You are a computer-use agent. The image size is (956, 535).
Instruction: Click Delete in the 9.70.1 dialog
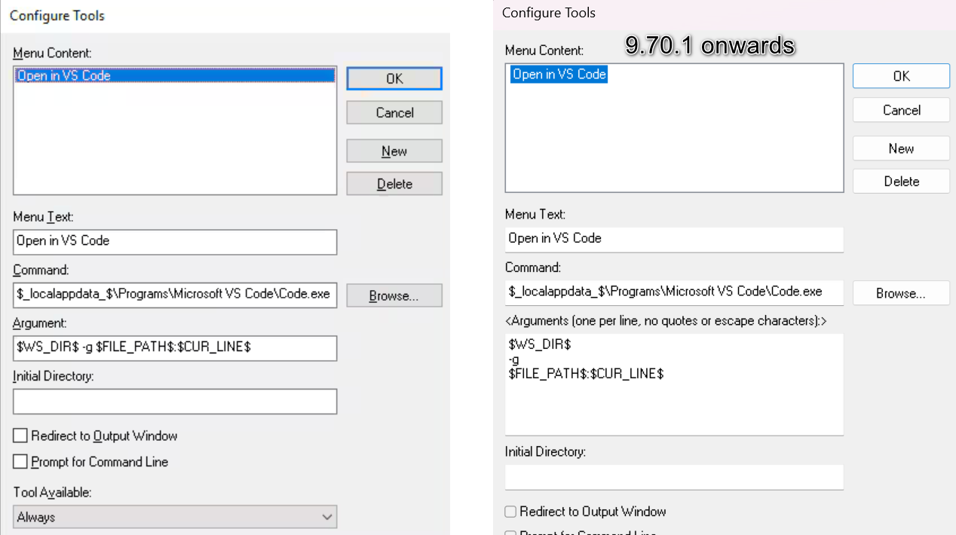tap(901, 181)
